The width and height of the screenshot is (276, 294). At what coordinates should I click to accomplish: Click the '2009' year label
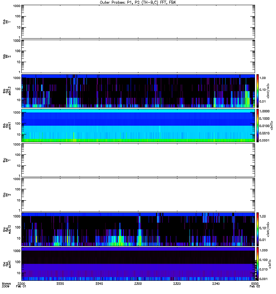pos(5,286)
